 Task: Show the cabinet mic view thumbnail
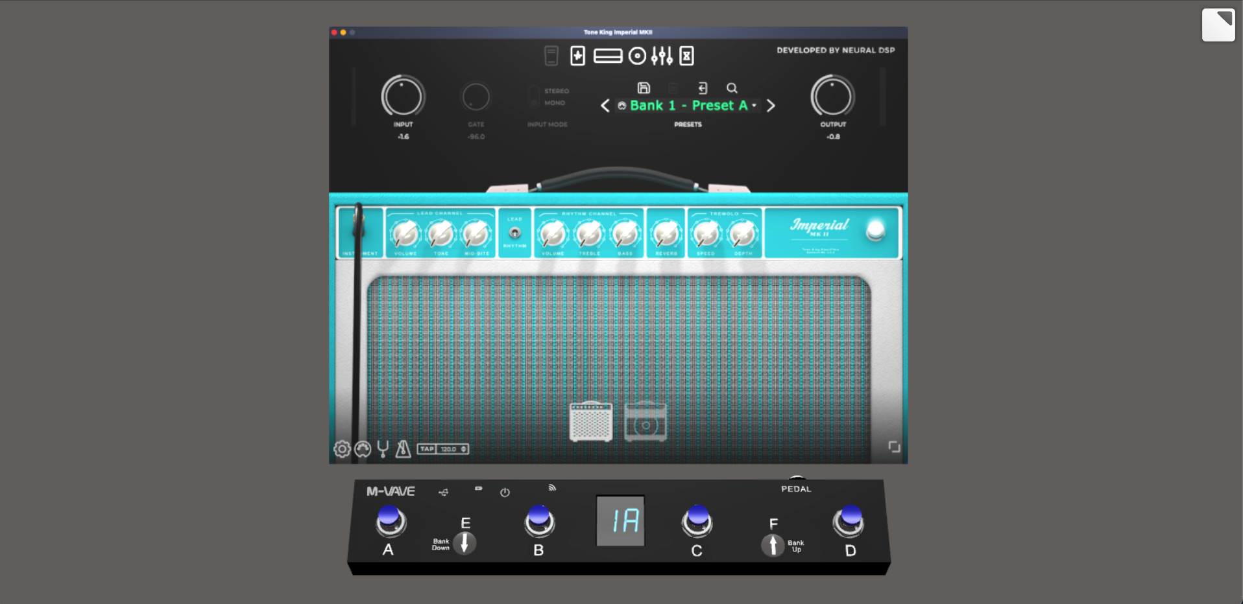pyautogui.click(x=646, y=422)
